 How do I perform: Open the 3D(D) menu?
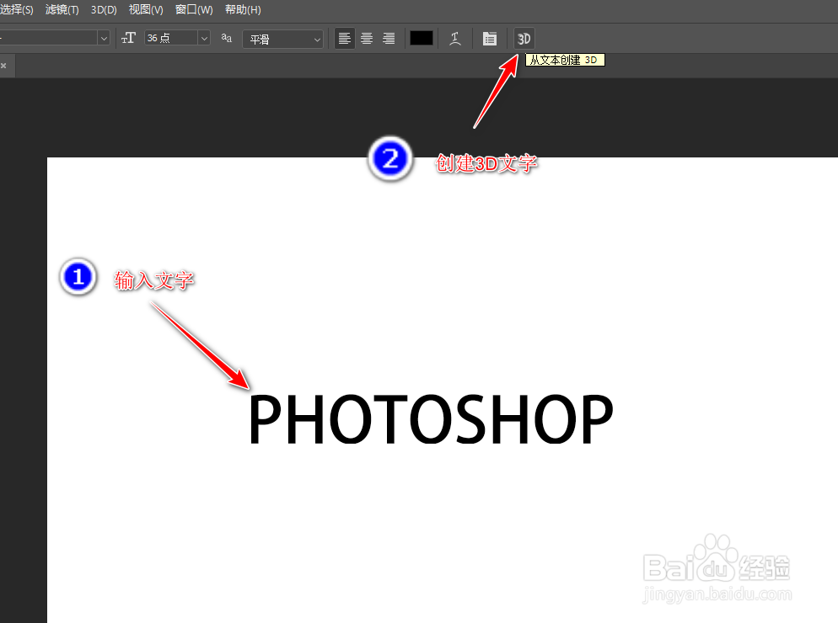[x=103, y=9]
